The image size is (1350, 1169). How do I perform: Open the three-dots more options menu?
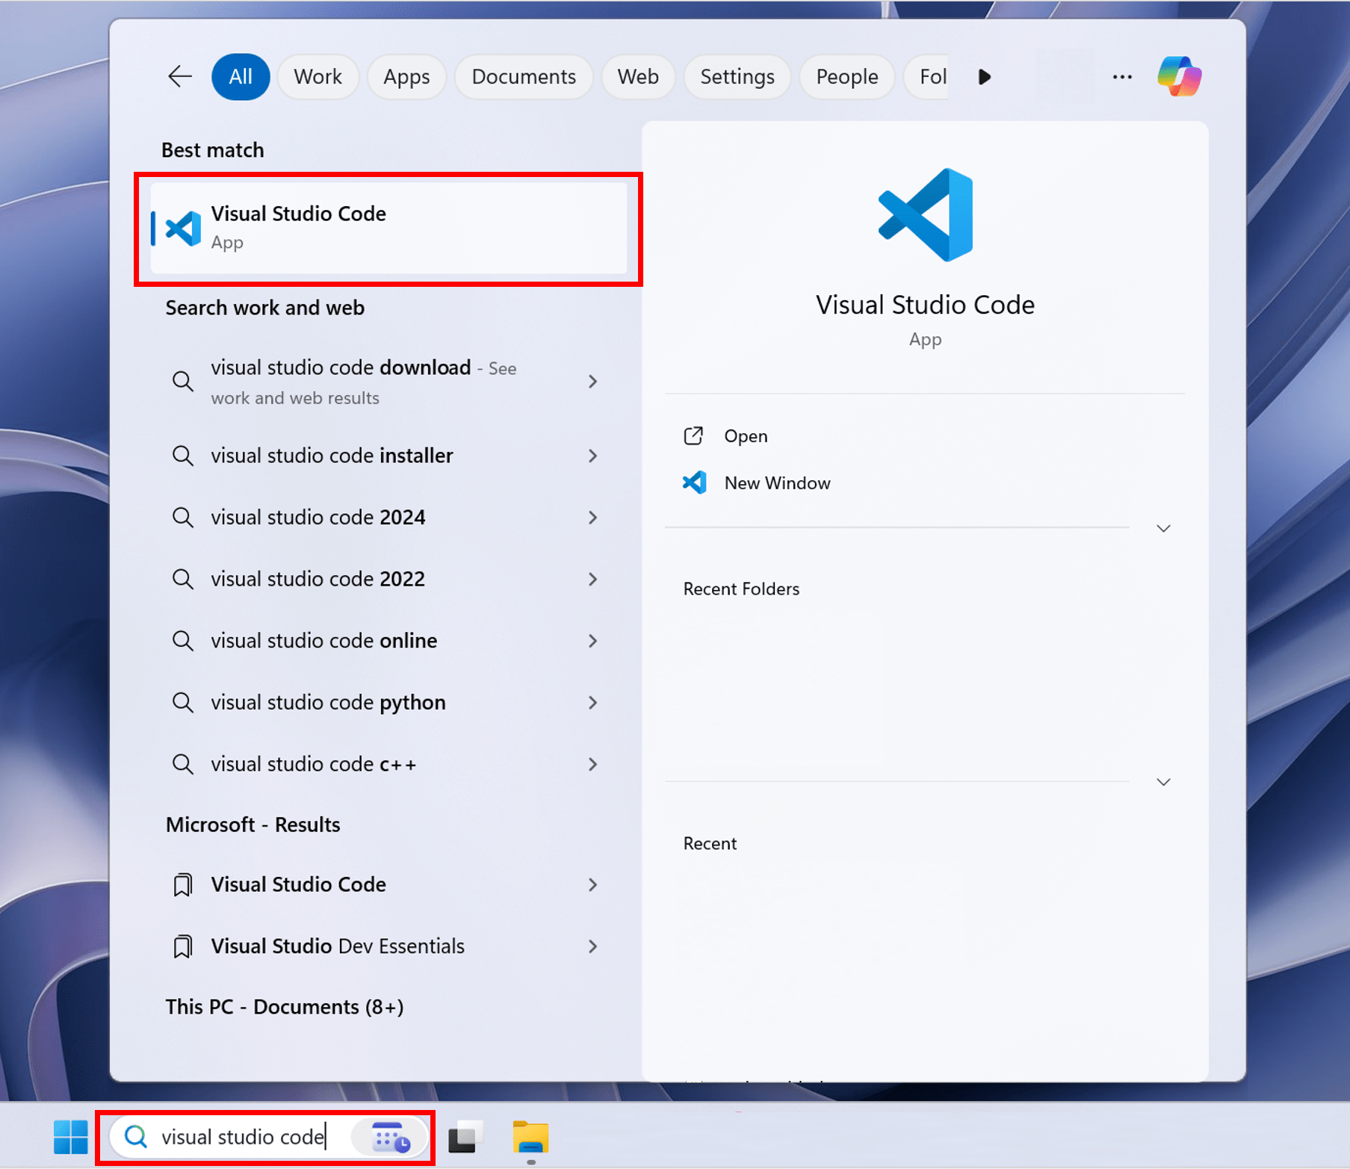pos(1121,77)
